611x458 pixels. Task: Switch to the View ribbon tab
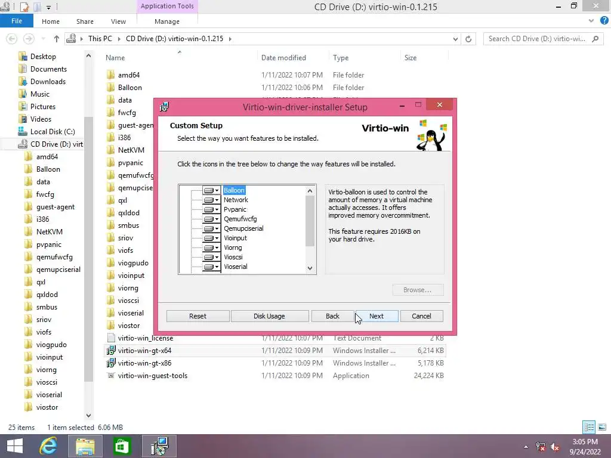tap(118, 21)
